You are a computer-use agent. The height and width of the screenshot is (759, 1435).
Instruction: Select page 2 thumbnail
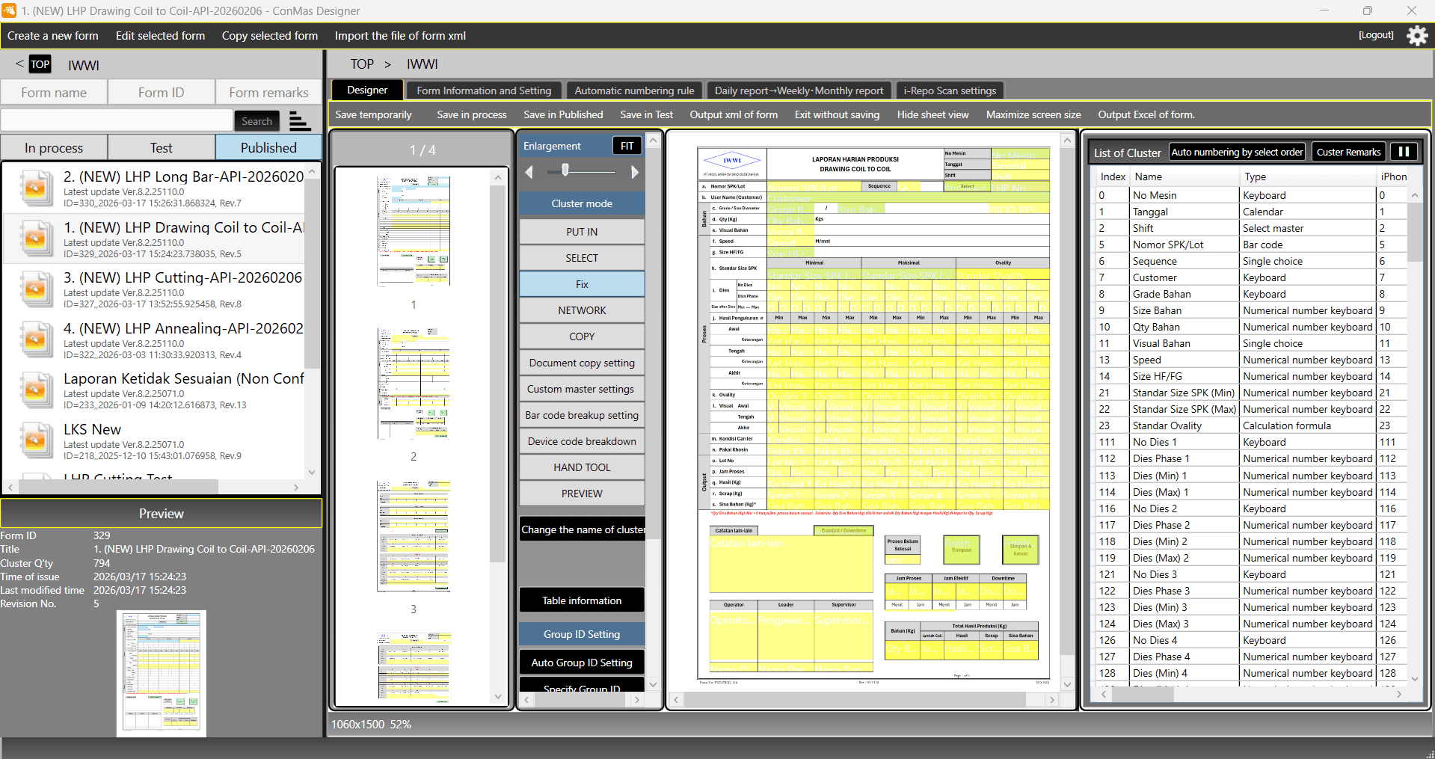click(414, 383)
